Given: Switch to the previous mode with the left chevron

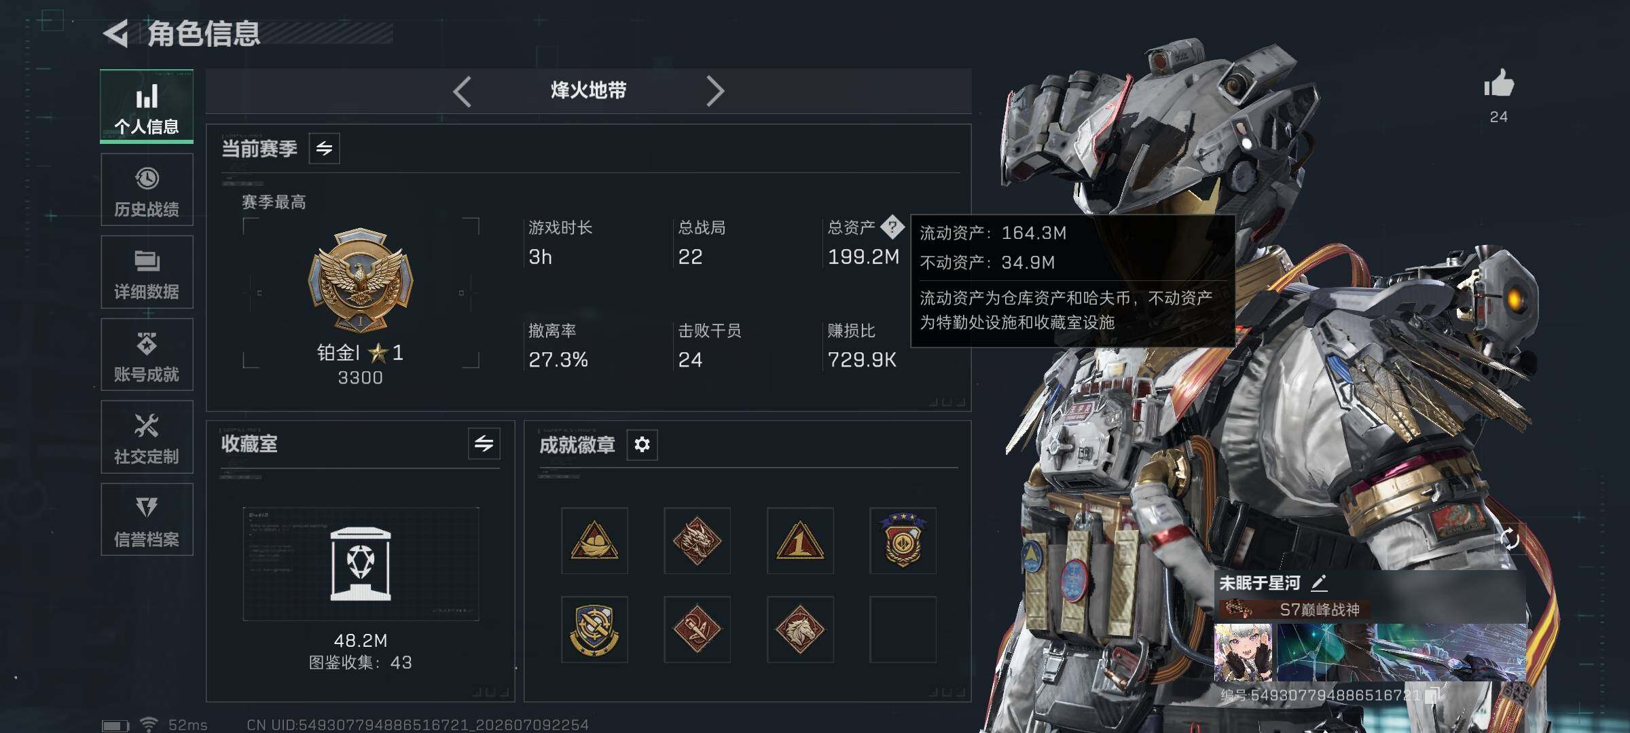Looking at the screenshot, I should [x=463, y=91].
